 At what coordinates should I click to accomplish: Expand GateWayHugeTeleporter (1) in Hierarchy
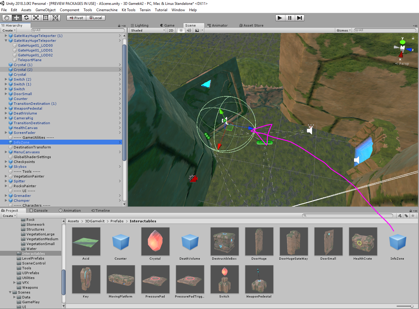pyautogui.click(x=6, y=36)
